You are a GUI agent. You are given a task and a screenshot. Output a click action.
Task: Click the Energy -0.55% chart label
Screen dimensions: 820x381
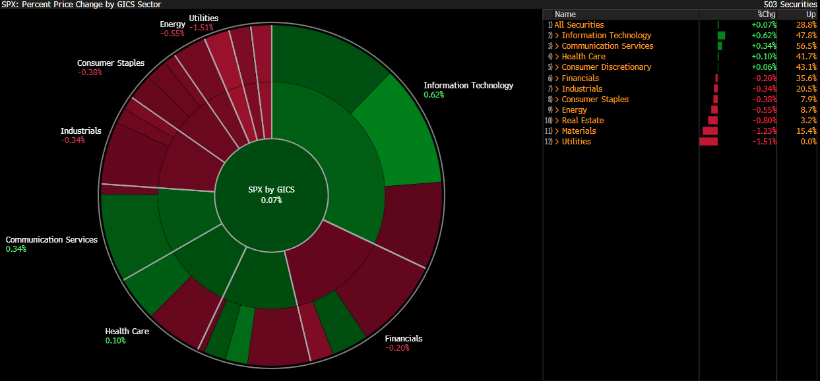(x=172, y=29)
